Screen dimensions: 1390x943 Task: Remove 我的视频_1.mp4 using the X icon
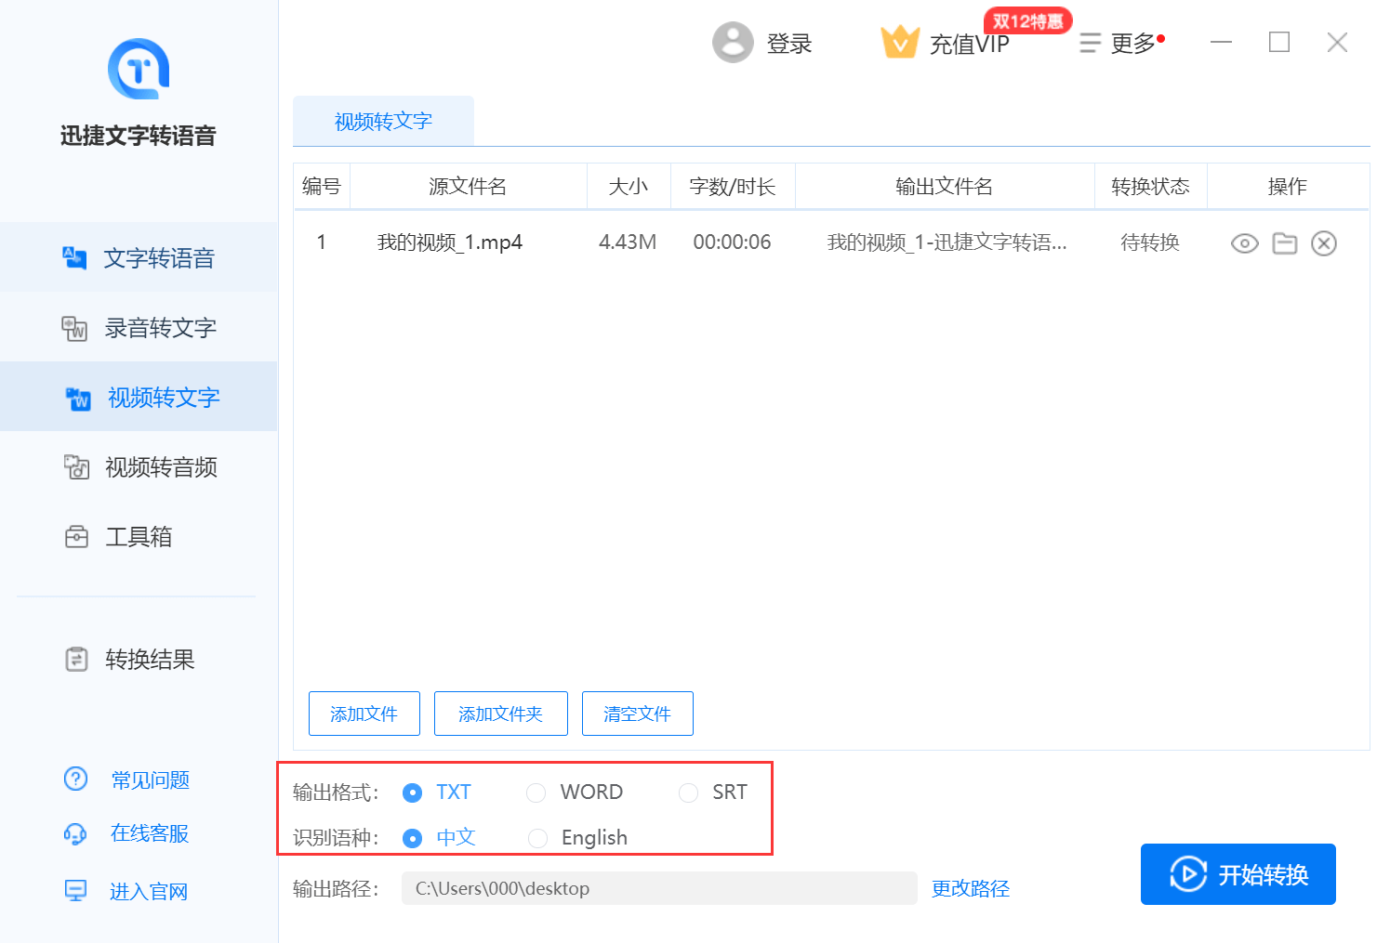coord(1324,242)
